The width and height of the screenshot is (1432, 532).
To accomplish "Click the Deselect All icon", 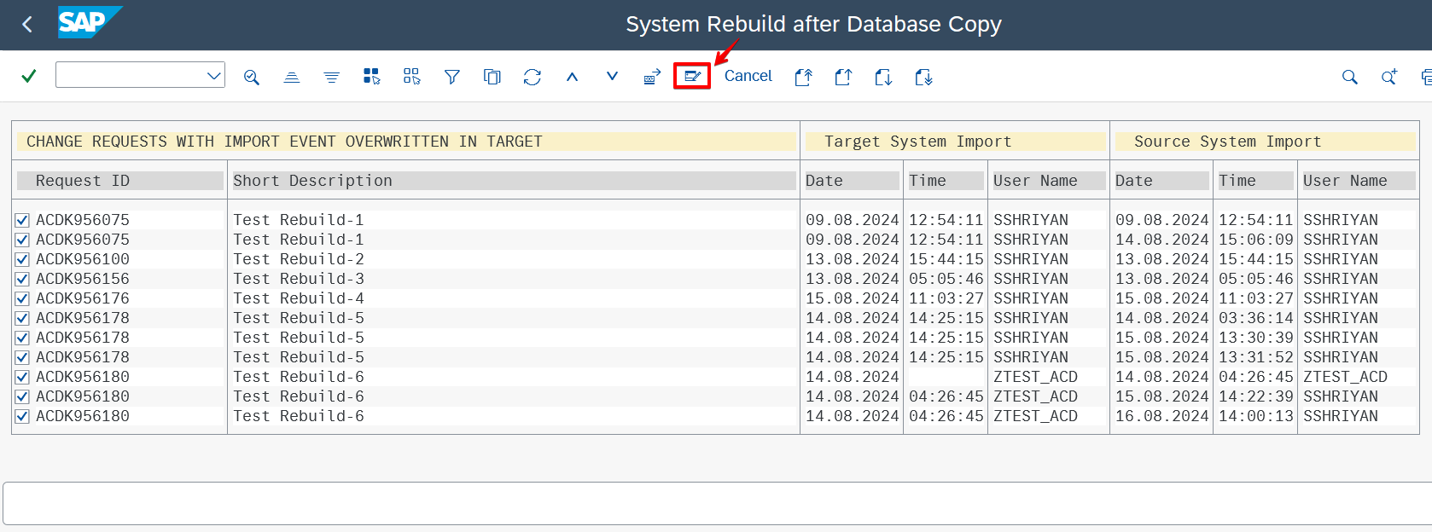I will pos(411,77).
